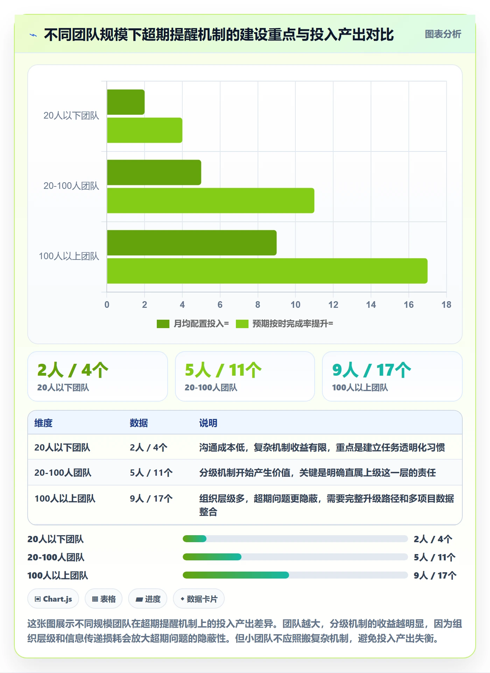The image size is (490, 673).
Task: Click table cell 5人 / 11个
Action: (x=151, y=473)
